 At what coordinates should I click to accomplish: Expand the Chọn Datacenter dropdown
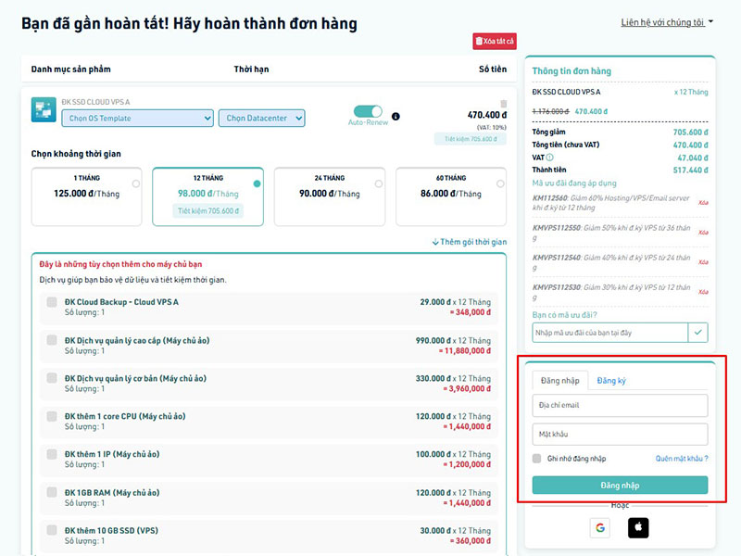point(260,119)
